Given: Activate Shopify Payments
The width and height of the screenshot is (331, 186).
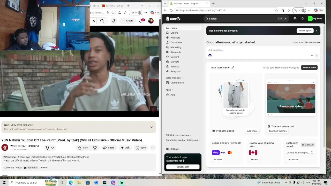Looking at the screenshot, I should [218, 159].
